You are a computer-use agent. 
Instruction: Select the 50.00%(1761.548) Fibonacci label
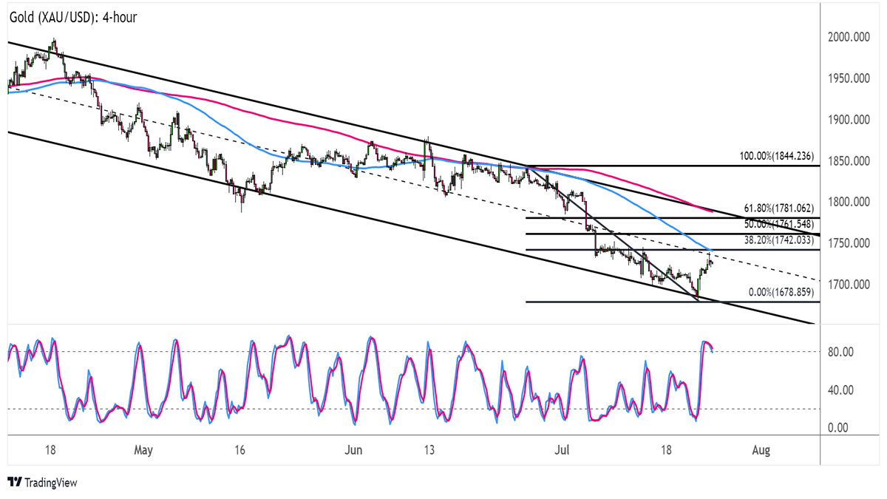coord(778,223)
